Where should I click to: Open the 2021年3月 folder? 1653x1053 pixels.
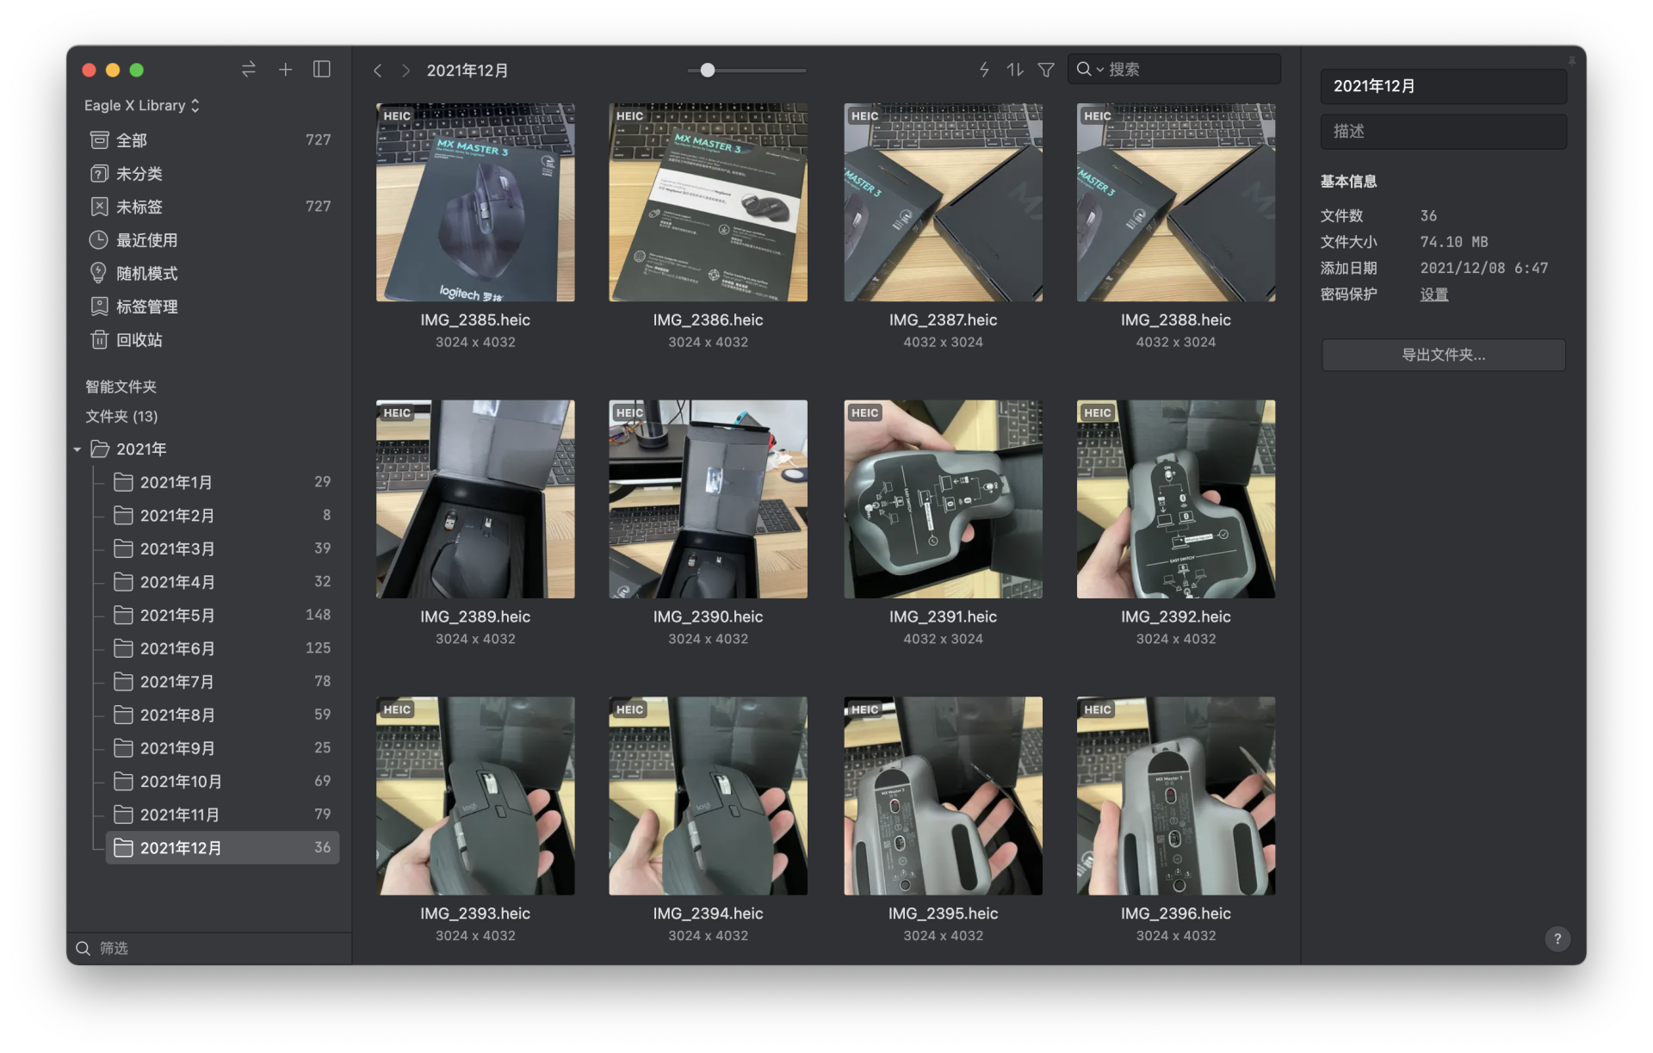[222, 548]
